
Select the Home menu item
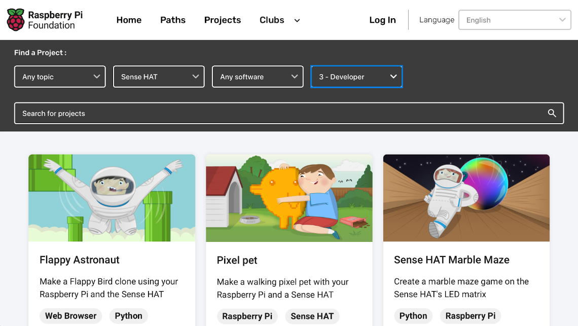129,20
